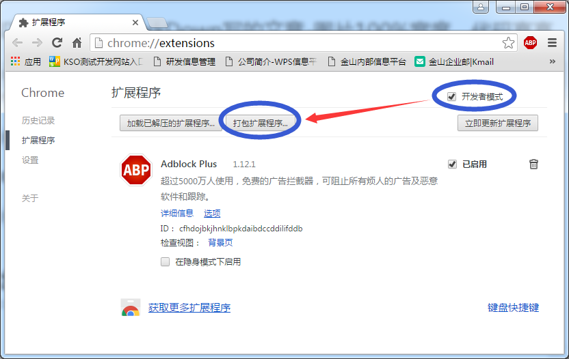The image size is (569, 359).
Task: Open 键盘快捷键 link
Action: [x=513, y=308]
